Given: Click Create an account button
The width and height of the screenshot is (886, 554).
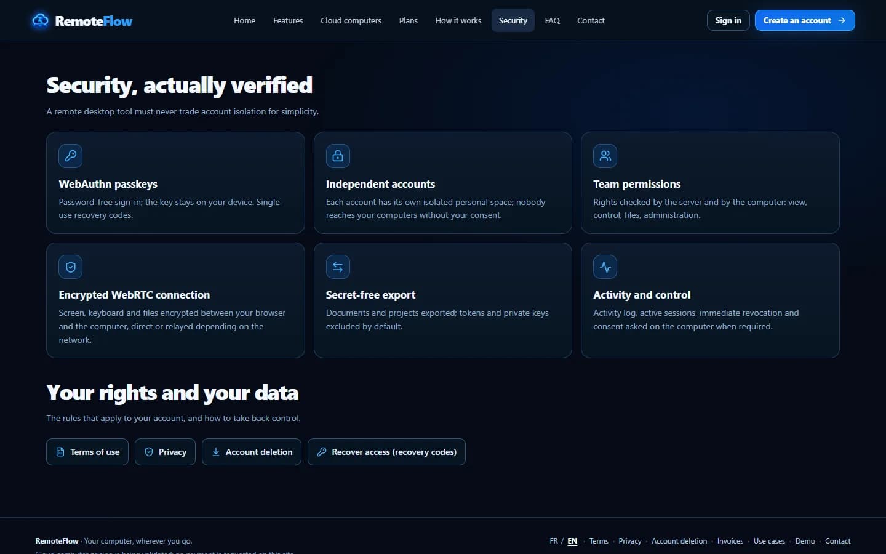Looking at the screenshot, I should [805, 20].
